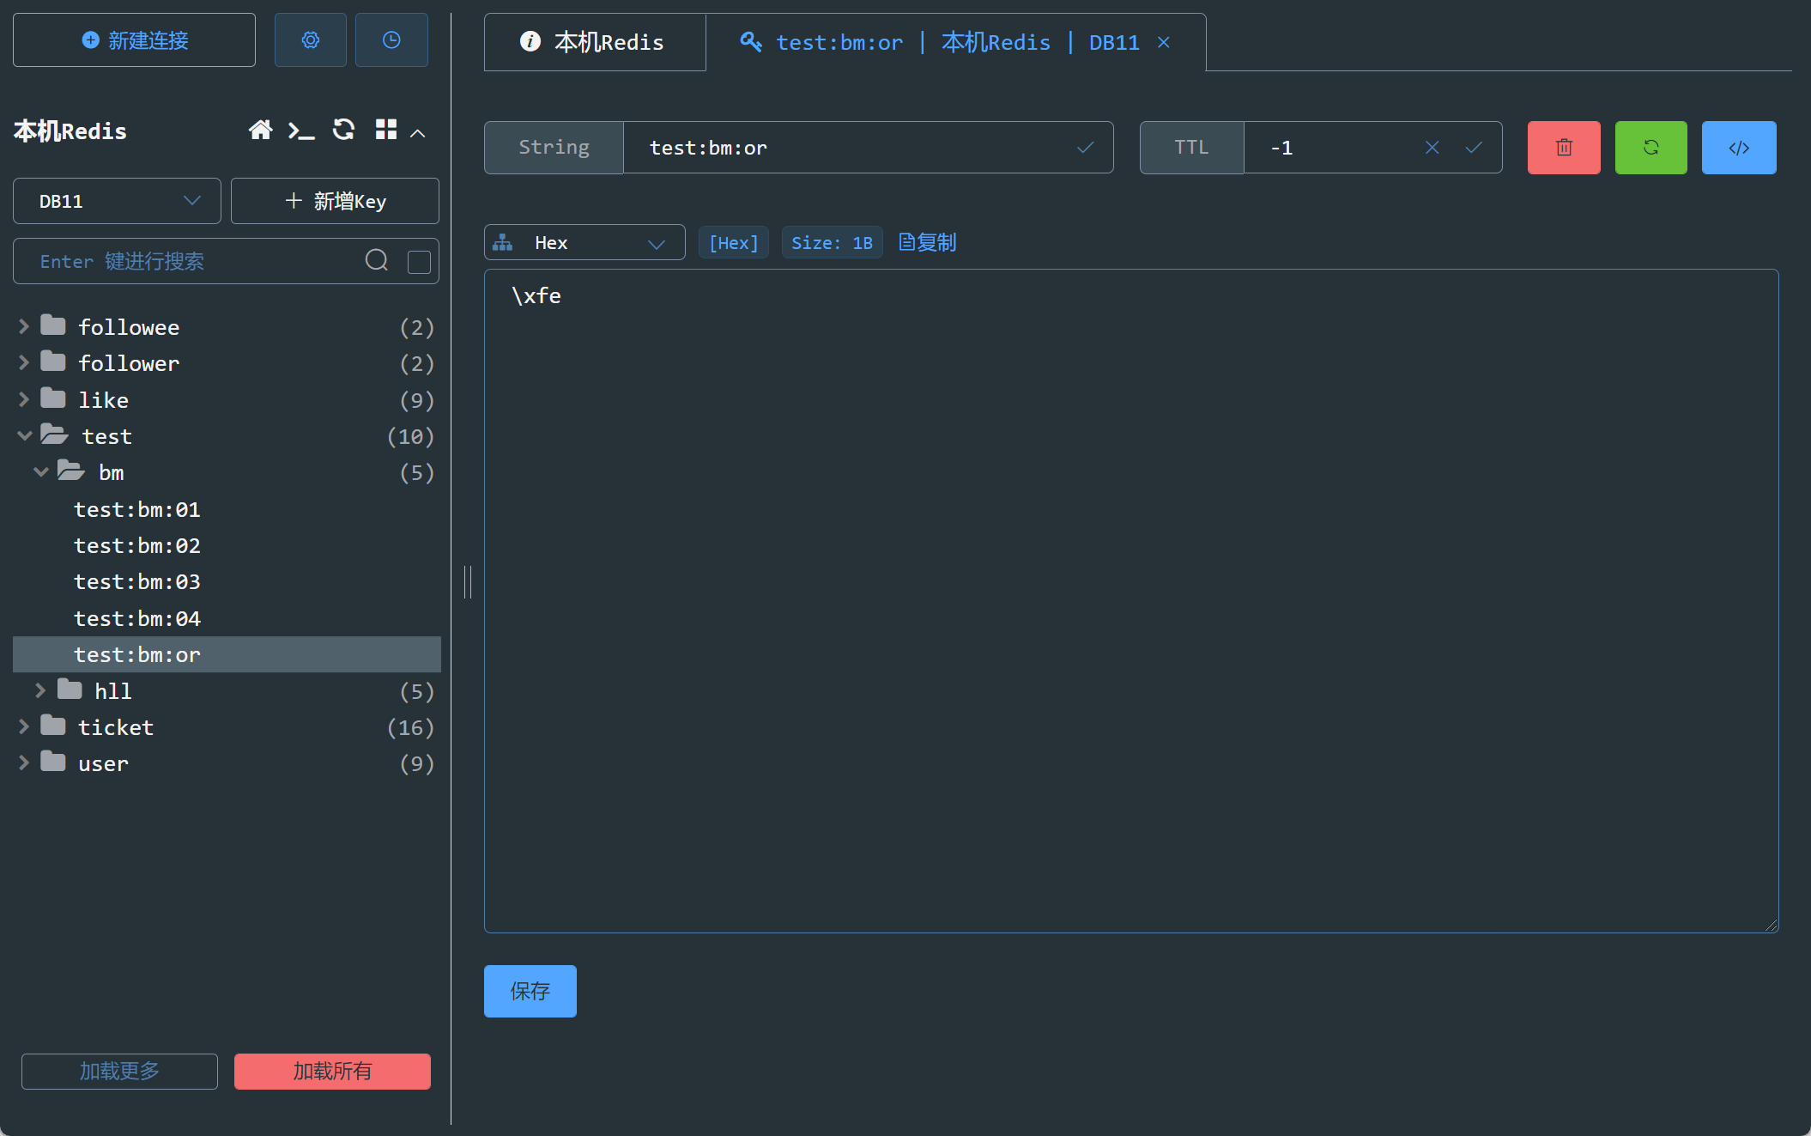Screen dimensions: 1811x1136
Task: Open Redis console terminal icon
Action: pos(301,131)
